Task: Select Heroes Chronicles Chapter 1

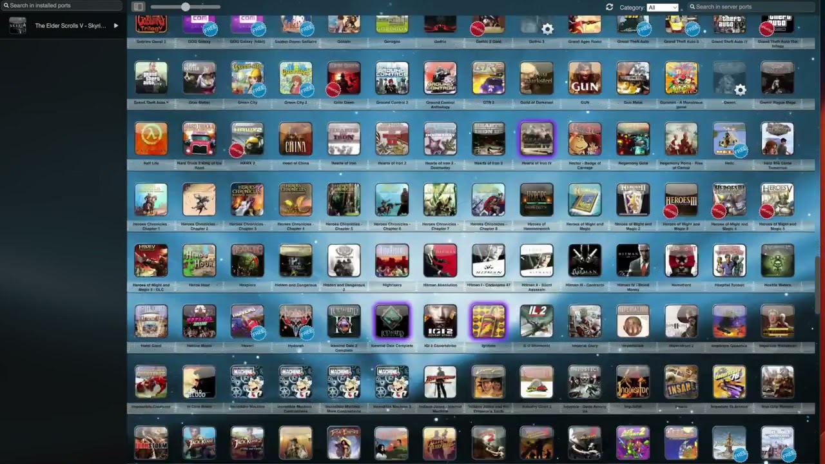Action: coord(151,199)
